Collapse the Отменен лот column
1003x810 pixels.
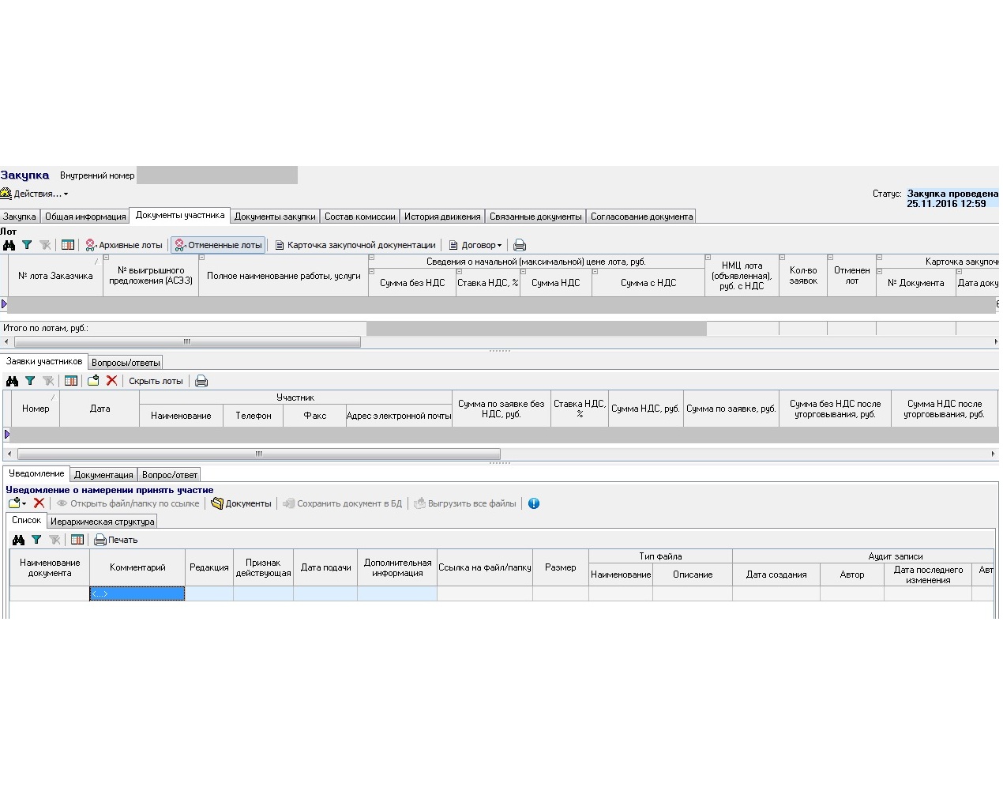click(x=831, y=258)
